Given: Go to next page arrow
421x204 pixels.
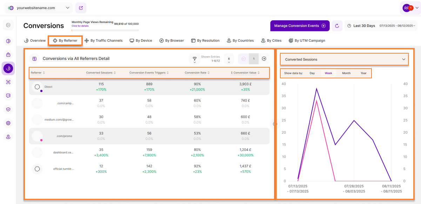Looking at the screenshot, I should coord(264,59).
